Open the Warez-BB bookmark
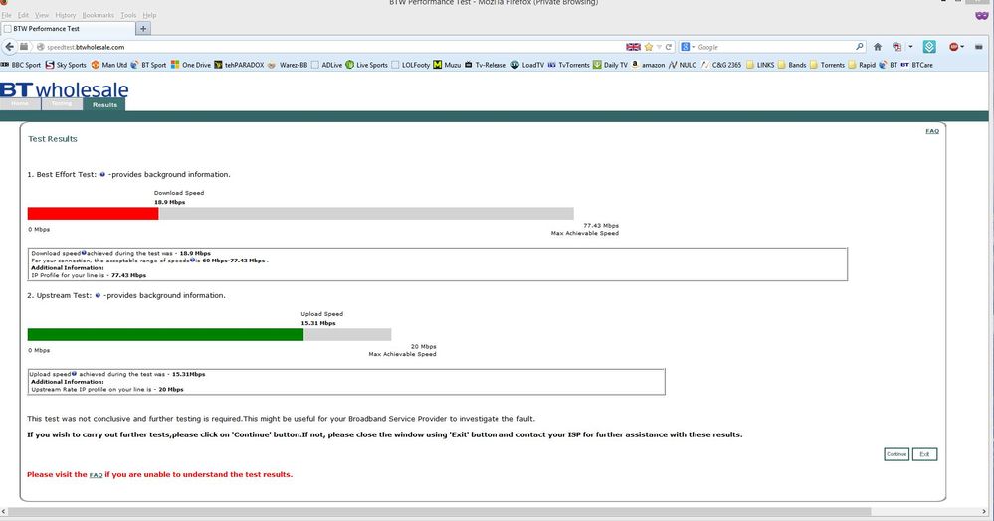 tap(288, 65)
